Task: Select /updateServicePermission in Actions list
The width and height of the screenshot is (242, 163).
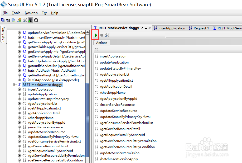Action: coord(120,153)
